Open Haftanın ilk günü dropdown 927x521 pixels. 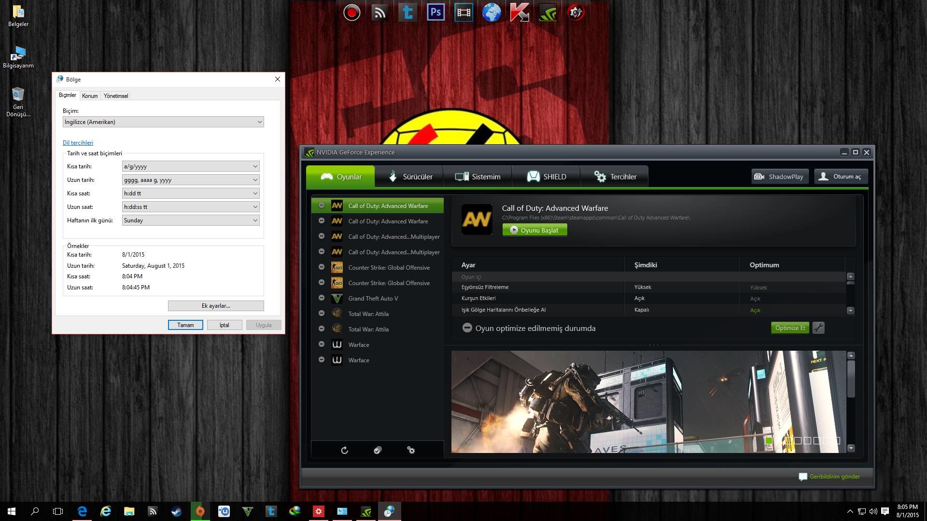click(x=191, y=220)
